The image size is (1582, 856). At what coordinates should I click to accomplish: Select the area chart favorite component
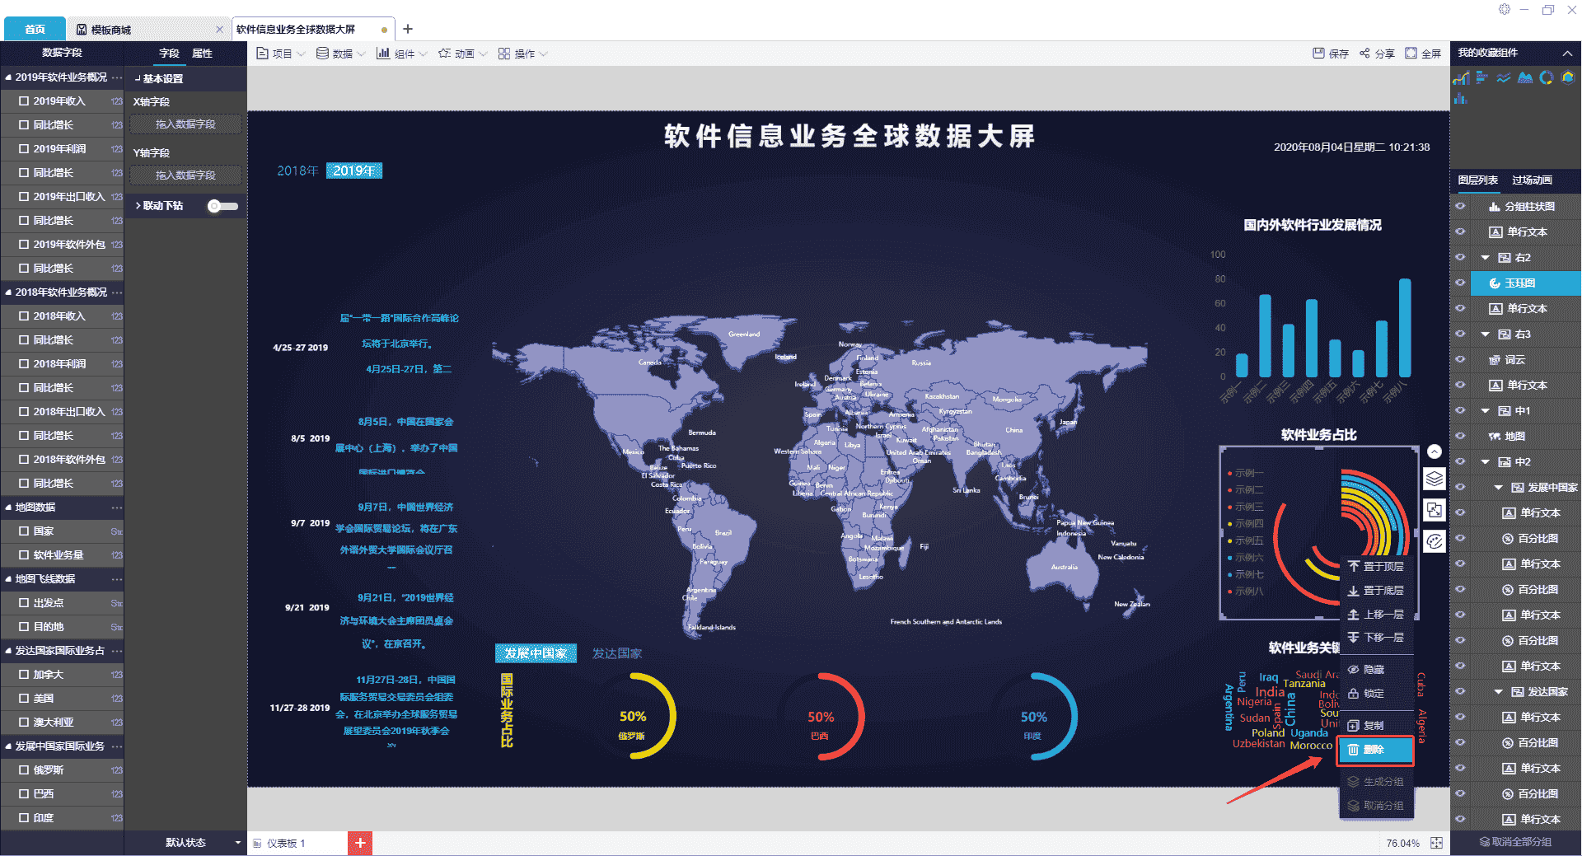coord(1525,77)
